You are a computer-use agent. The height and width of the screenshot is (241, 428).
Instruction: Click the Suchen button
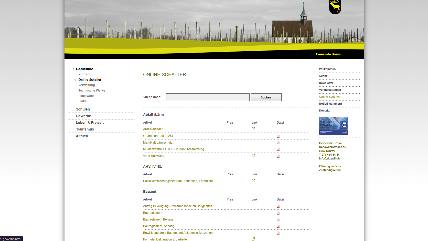(x=266, y=97)
